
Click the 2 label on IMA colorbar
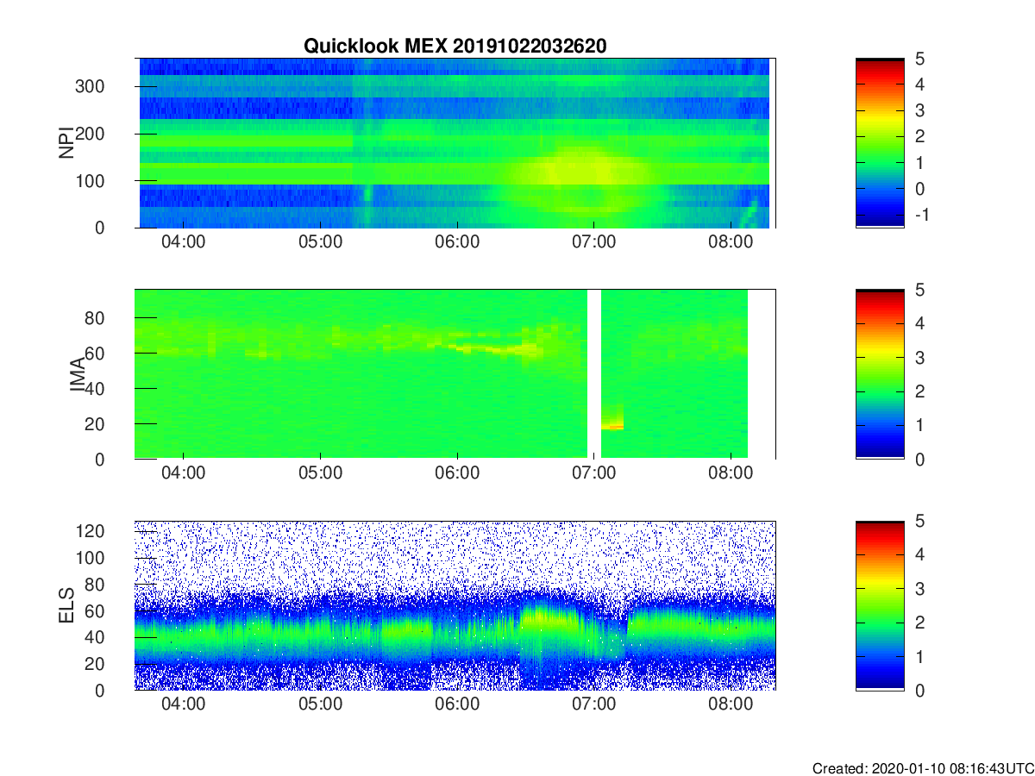pos(919,391)
